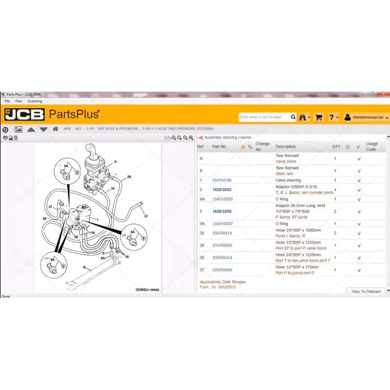390x390 pixels.
Task: Print the current parts diagram
Action: coord(5,138)
